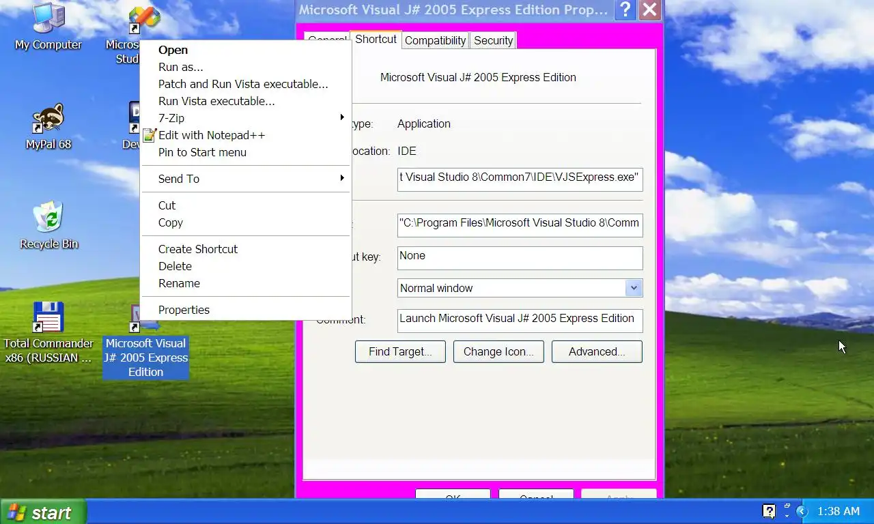The image size is (874, 524).
Task: Select Run Vista executable... menu entry
Action: click(246, 101)
